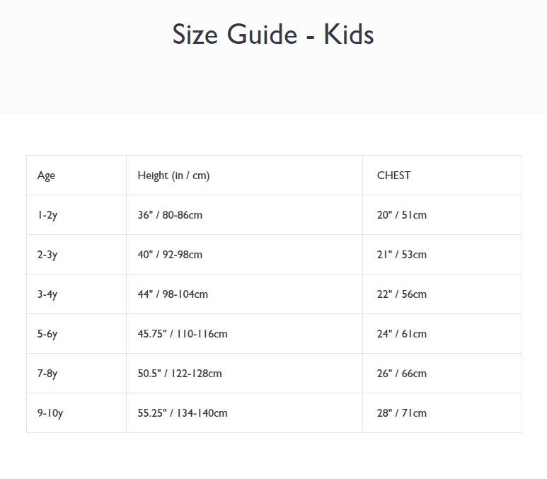Click chest value 22" / 56cm
The width and height of the screenshot is (547, 479).
401,294
